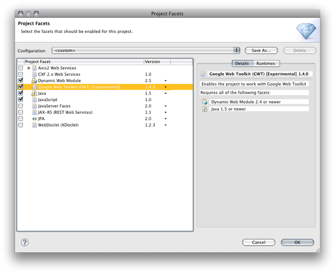The image size is (335, 273).
Task: Select the JavaServer Faces row label
Action: point(54,106)
